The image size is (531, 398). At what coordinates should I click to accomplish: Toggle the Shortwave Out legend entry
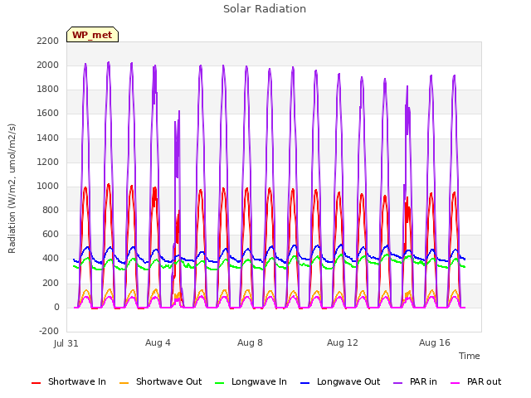(161, 381)
